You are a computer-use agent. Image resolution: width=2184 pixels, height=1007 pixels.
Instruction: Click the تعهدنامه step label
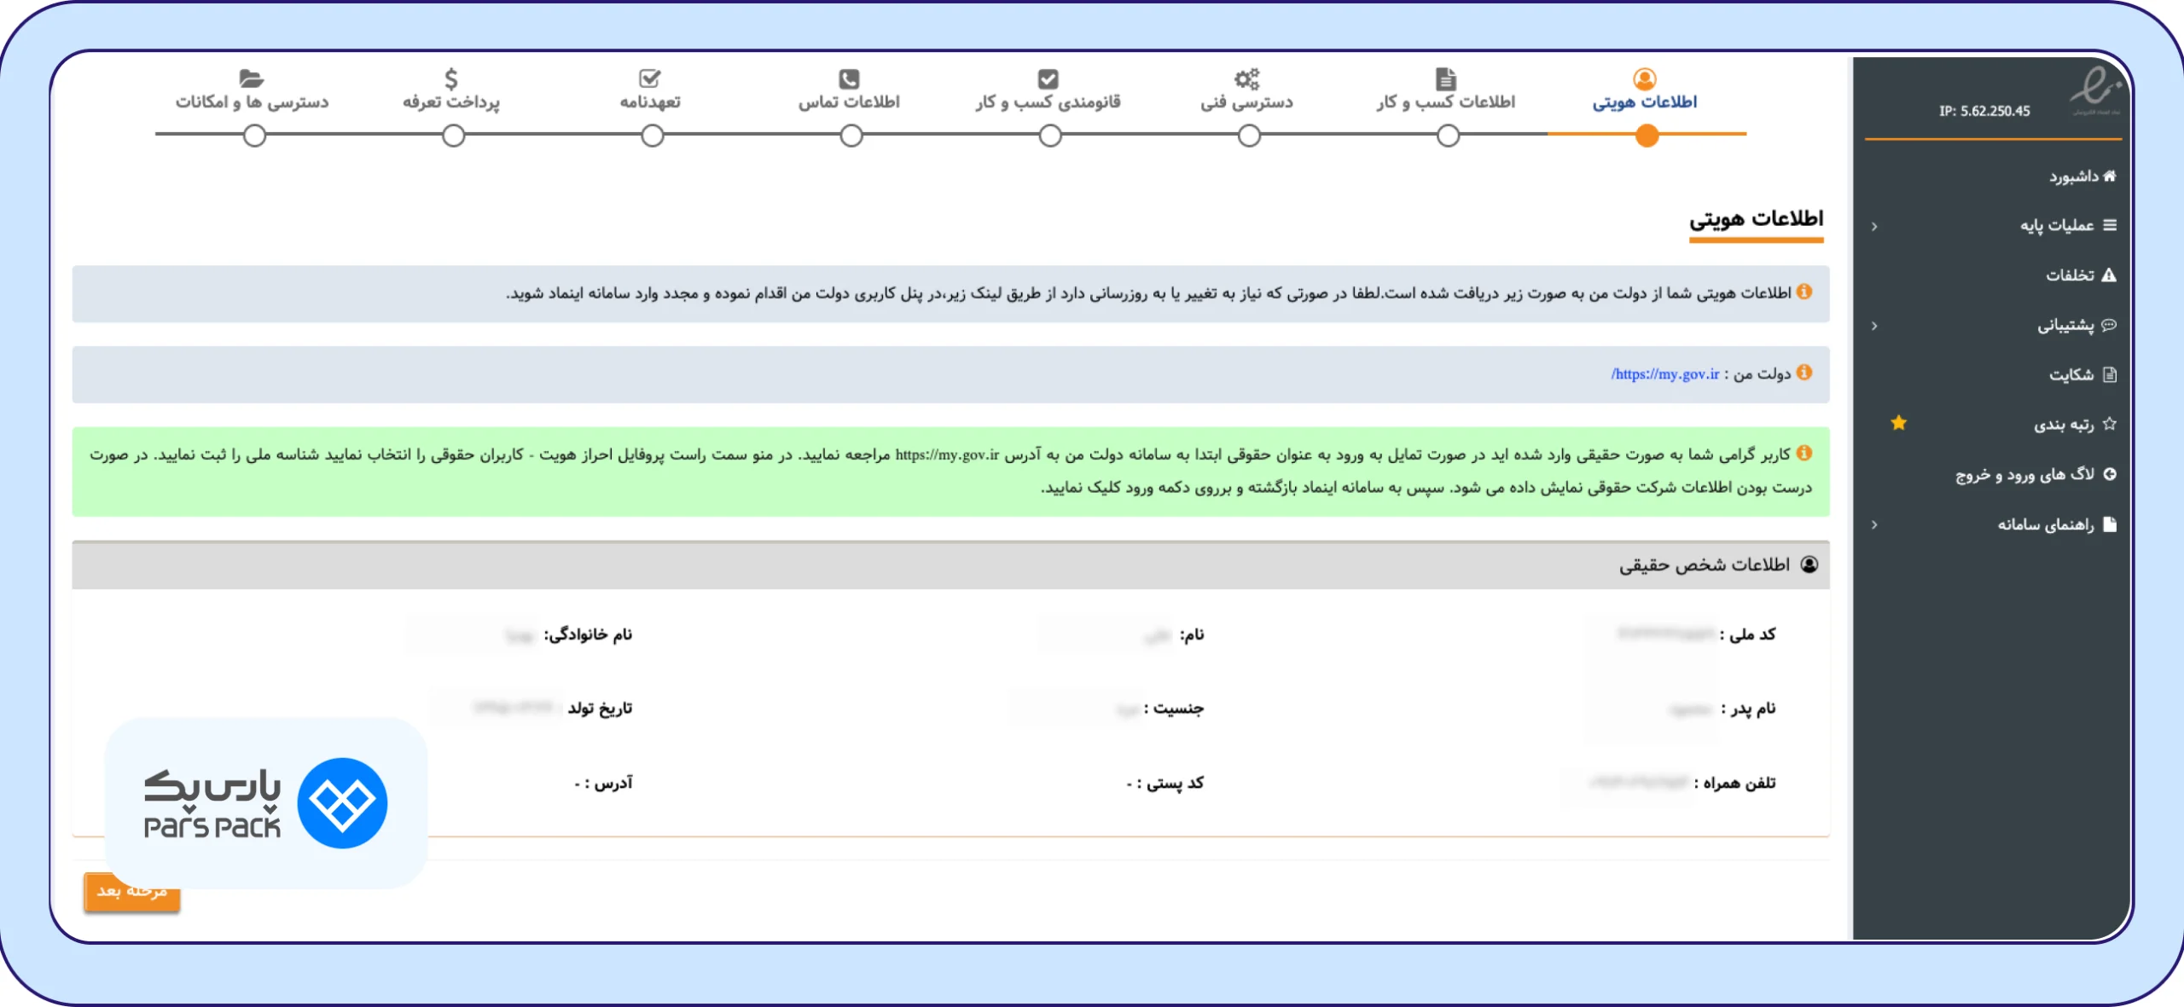click(650, 102)
